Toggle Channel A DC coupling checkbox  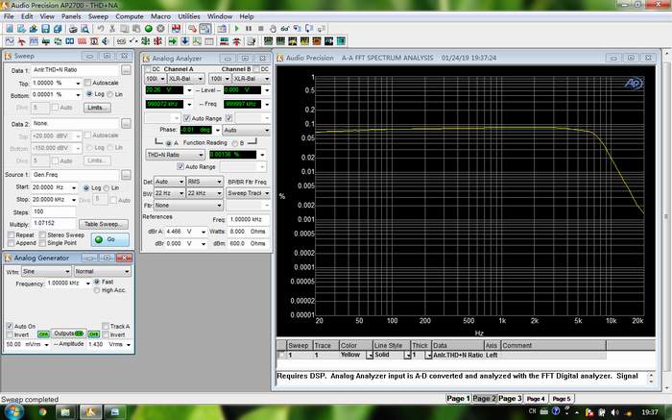pyautogui.click(x=148, y=69)
